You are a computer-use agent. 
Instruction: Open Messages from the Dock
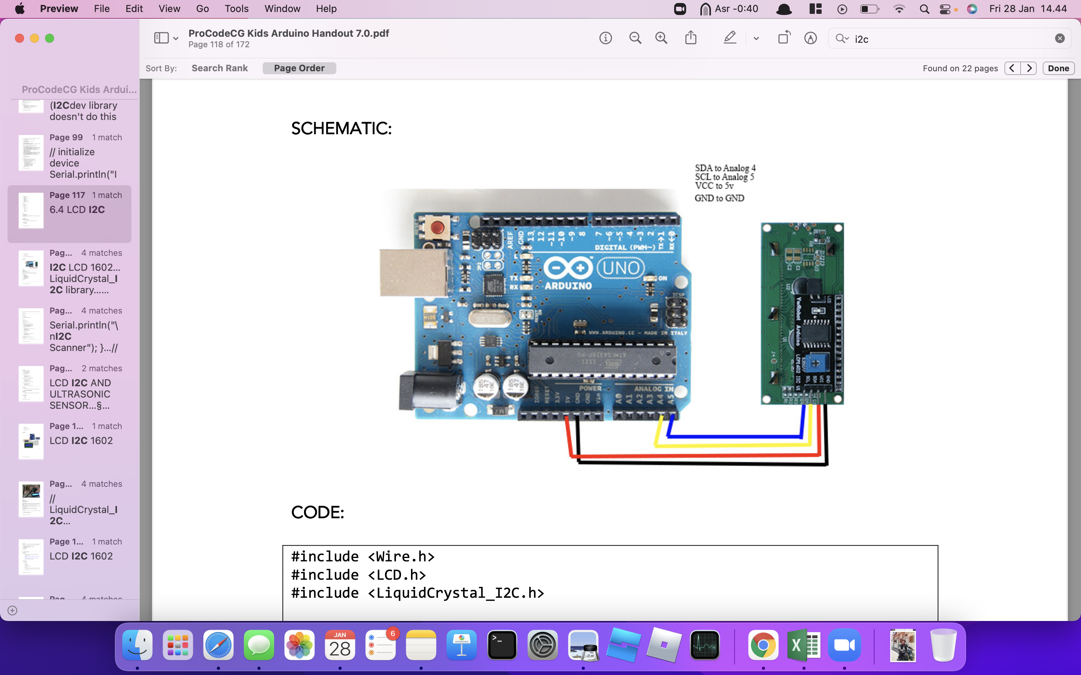pos(259,645)
